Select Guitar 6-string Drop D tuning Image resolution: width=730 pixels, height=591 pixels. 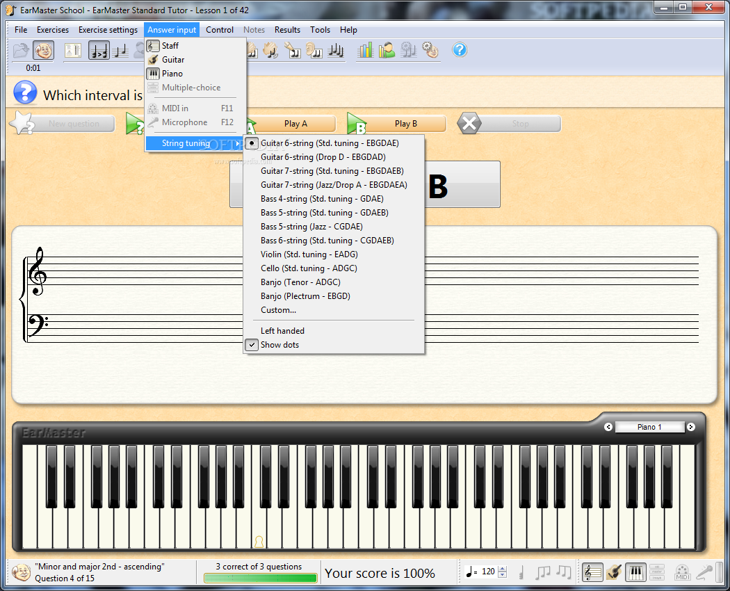tap(334, 157)
